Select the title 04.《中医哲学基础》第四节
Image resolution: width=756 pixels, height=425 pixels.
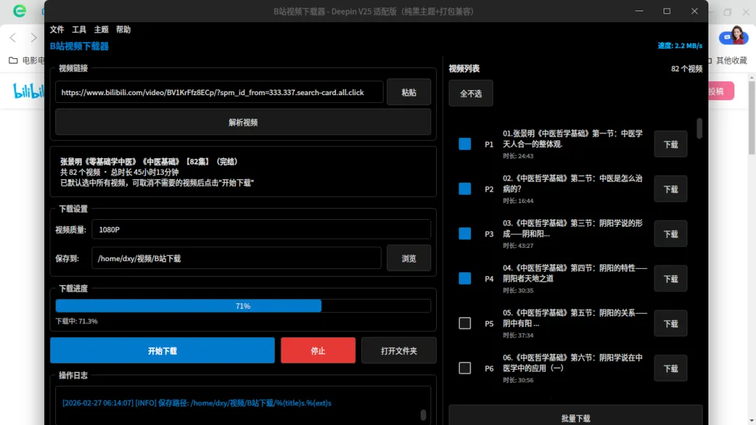click(x=575, y=273)
